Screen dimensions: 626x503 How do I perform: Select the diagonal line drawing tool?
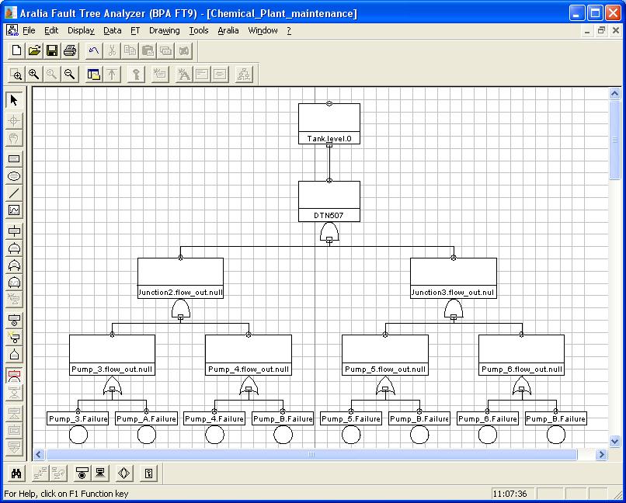tap(14, 193)
